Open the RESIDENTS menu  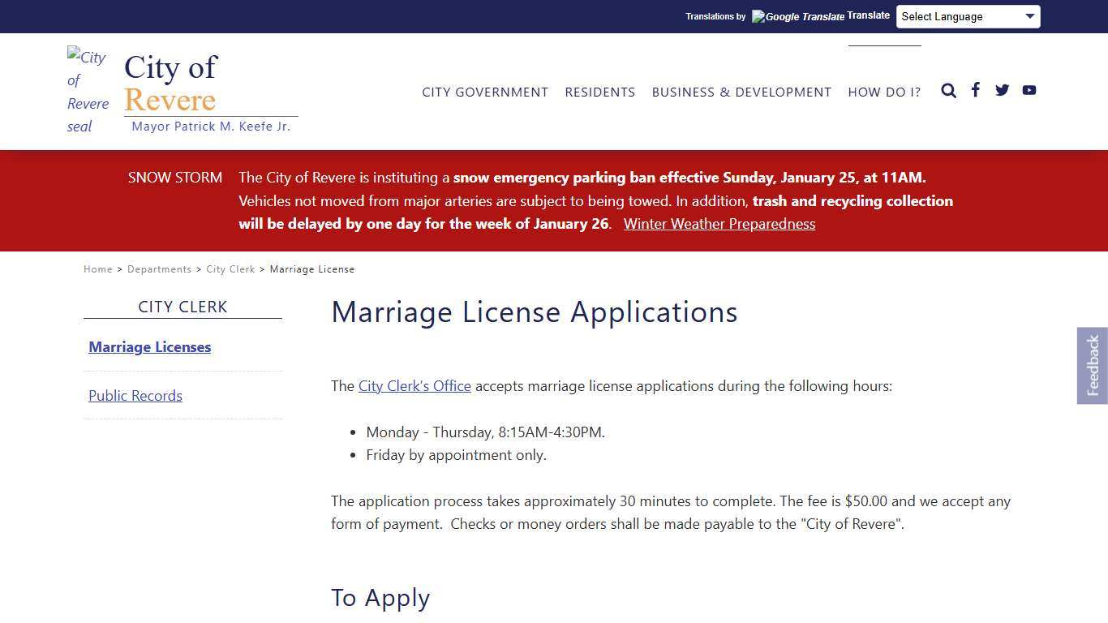600,92
